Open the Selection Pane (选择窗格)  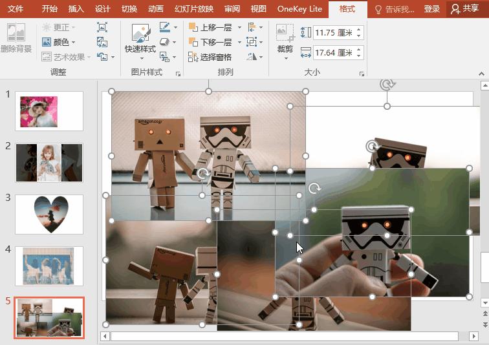click(211, 57)
